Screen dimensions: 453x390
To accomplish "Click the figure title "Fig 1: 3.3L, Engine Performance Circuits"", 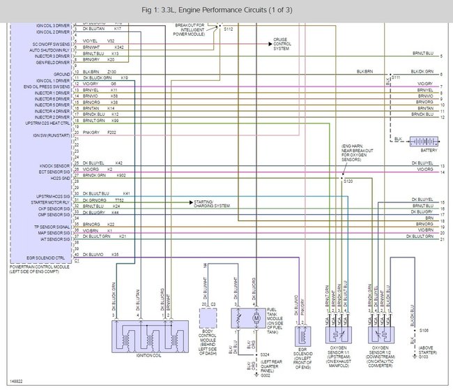I will coord(217,10).
